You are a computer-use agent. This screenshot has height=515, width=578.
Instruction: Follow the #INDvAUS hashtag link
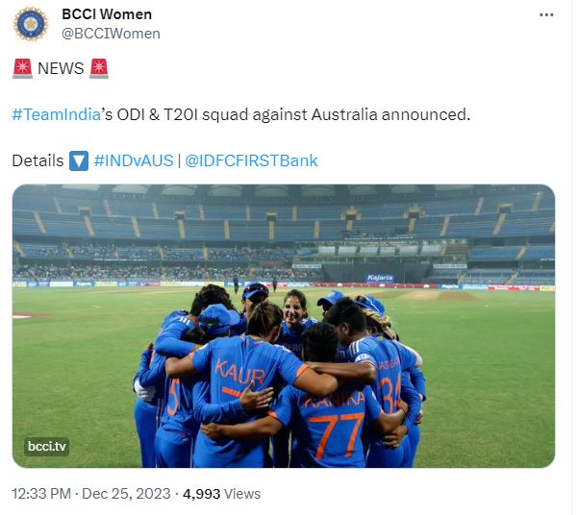point(134,160)
